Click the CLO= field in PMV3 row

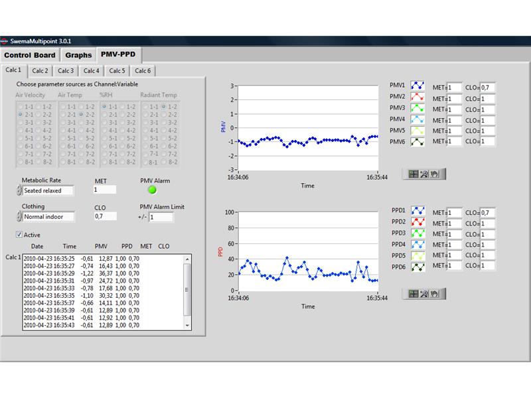tap(488, 109)
